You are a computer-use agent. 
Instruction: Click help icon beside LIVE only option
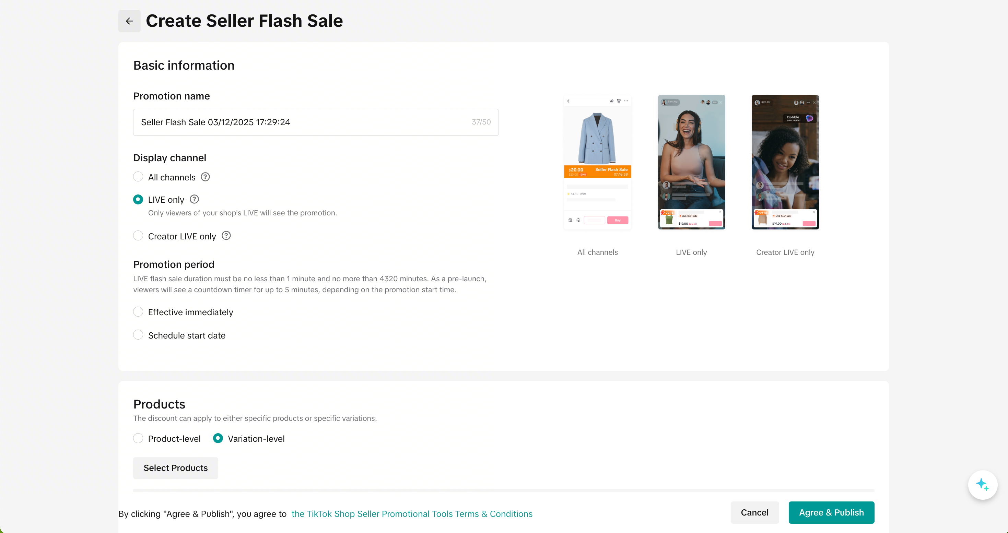point(194,199)
